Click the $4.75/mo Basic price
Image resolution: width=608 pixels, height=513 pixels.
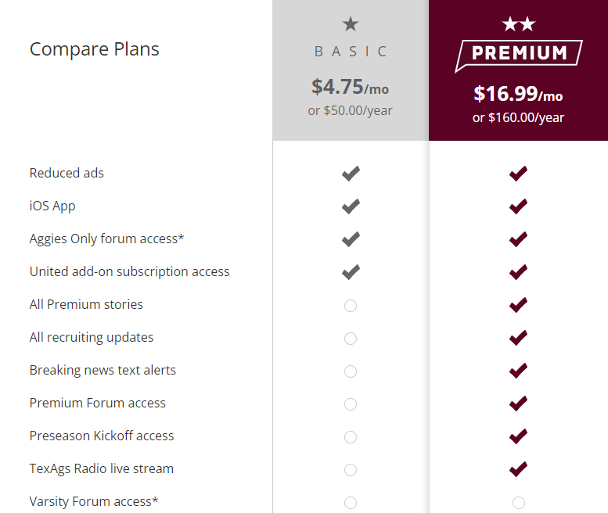350,87
